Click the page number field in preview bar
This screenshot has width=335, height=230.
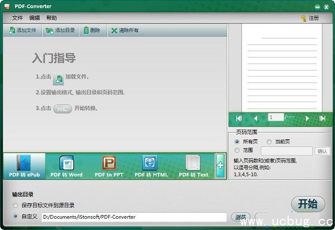coord(276,118)
